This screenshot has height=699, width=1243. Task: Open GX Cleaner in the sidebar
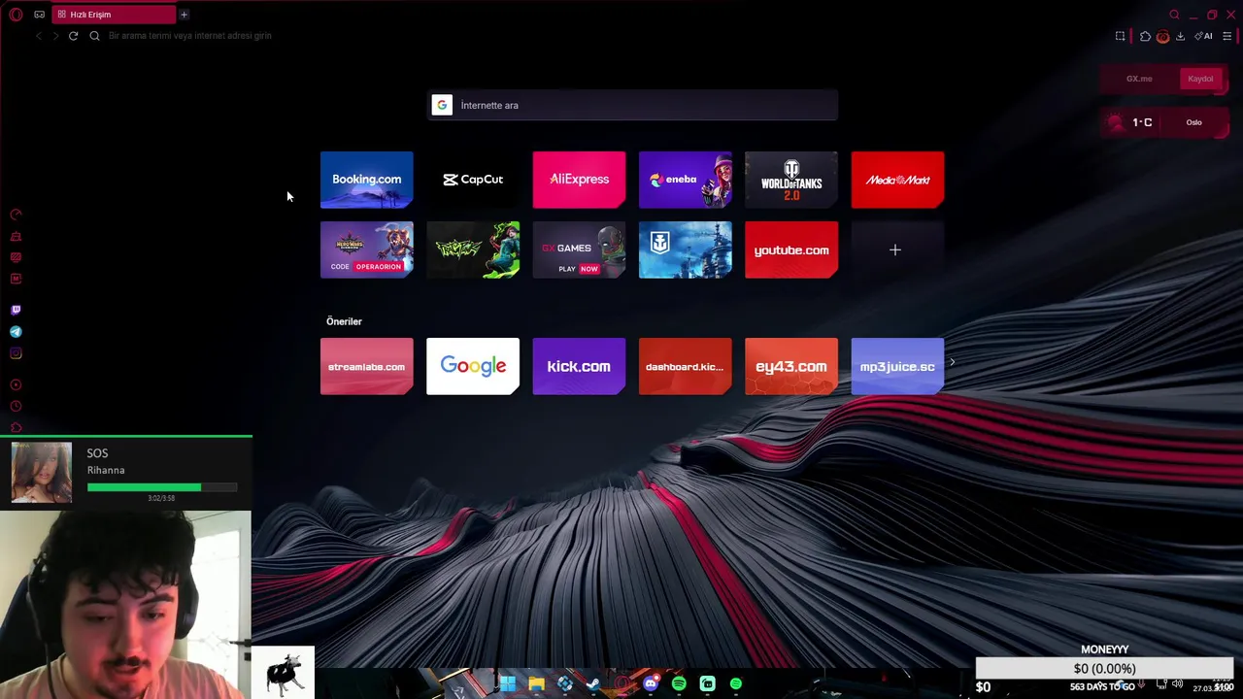tap(16, 236)
